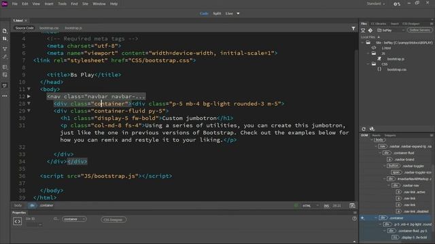435x244 pixels.
Task: Switch to the CC Libraries panel tab
Action: tap(379, 24)
